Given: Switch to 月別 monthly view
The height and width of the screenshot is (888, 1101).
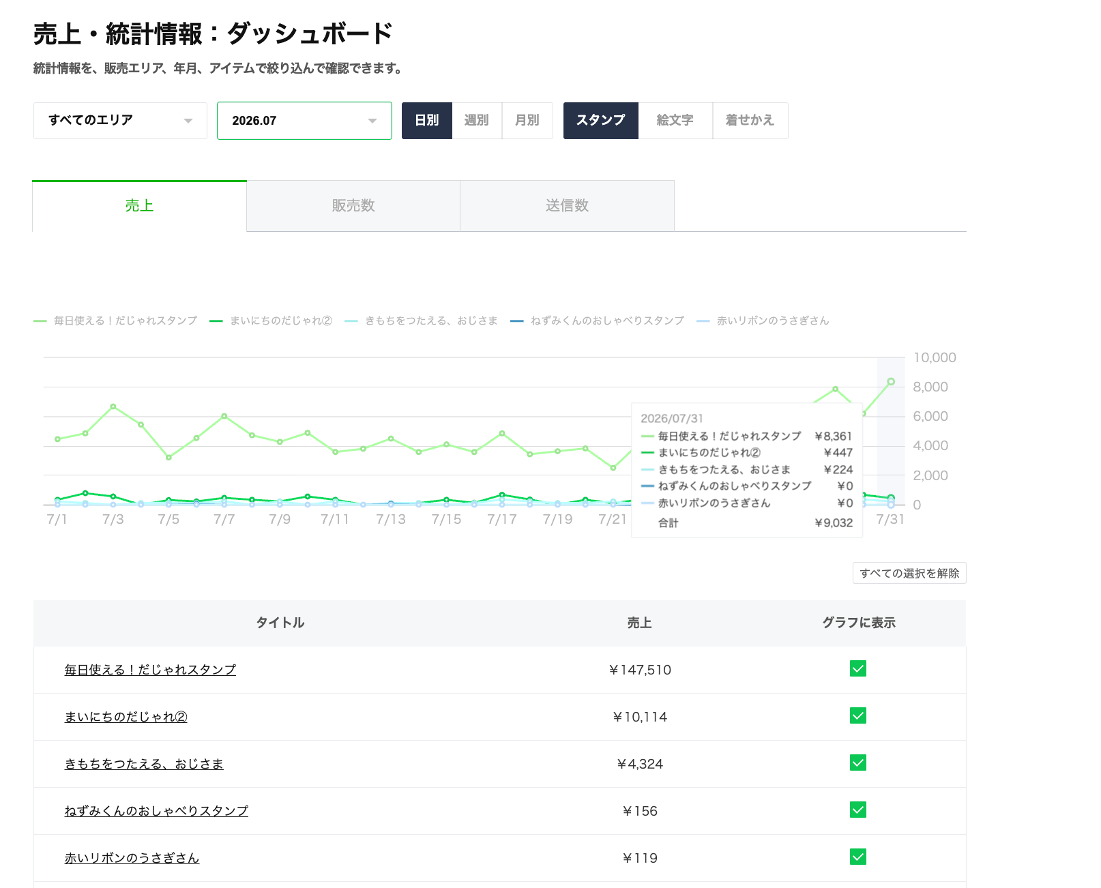Looking at the screenshot, I should pos(527,121).
